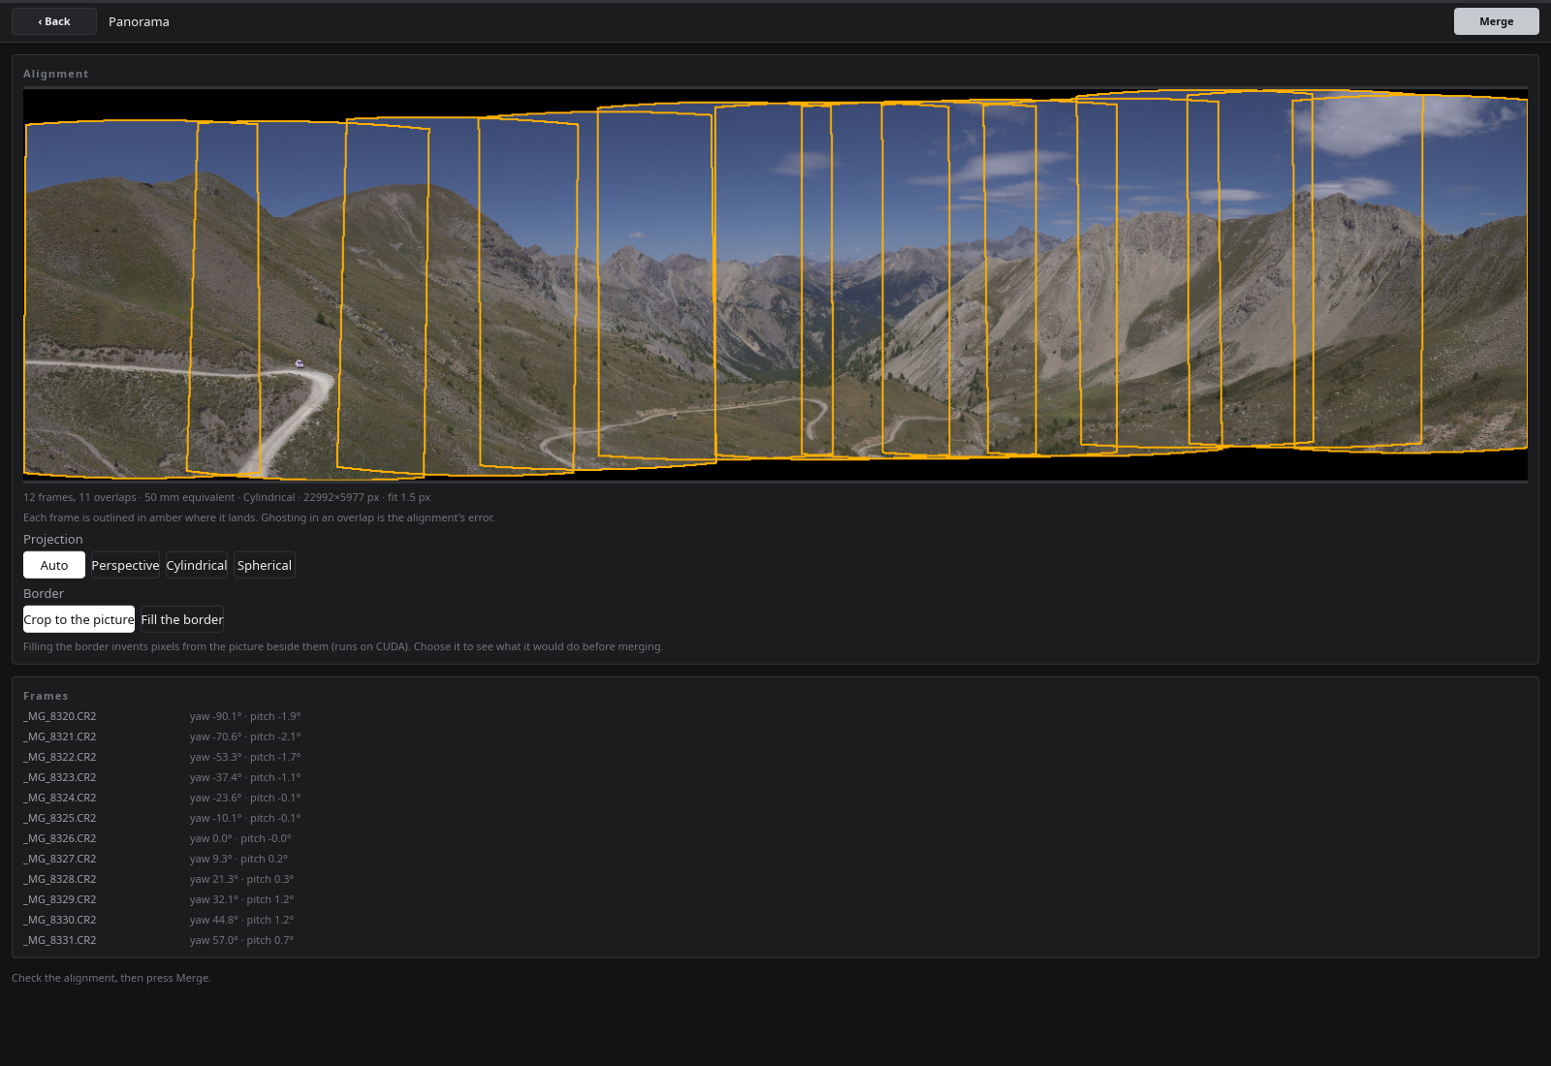Select frame _MG_8321.CR2 in list
This screenshot has width=1551, height=1066.
(x=775, y=737)
